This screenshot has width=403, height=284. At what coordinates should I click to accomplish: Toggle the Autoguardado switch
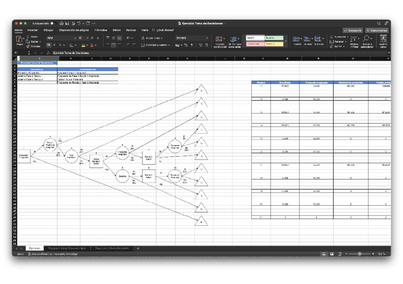coord(53,23)
